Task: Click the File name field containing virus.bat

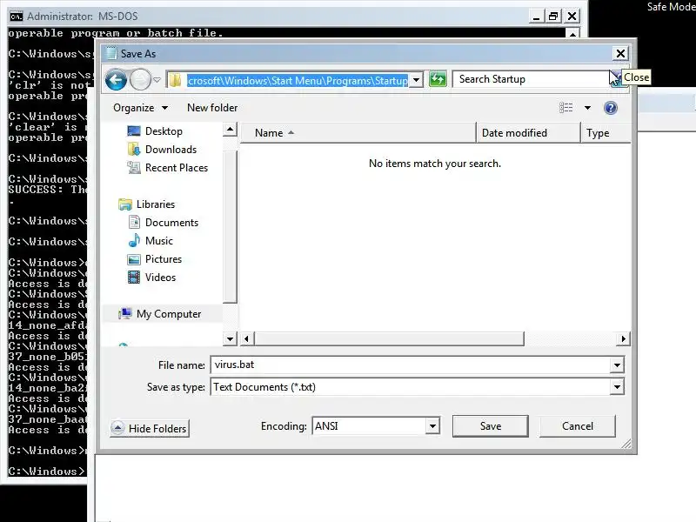Action: [411, 365]
